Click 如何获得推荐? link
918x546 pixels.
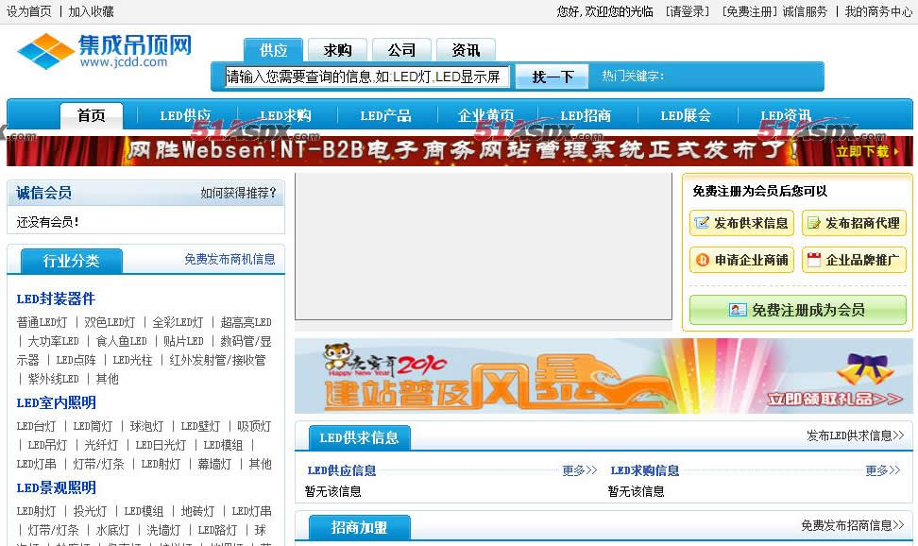pyautogui.click(x=238, y=193)
